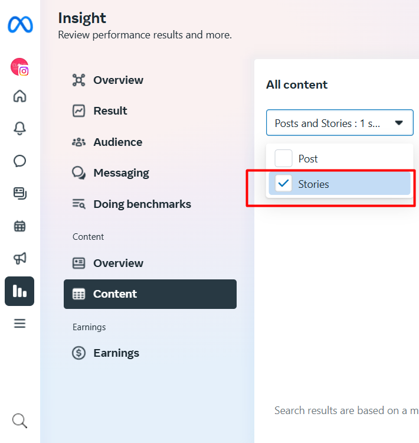The width and height of the screenshot is (419, 443).
Task: Open the Messaging menu item
Action: 150,173
